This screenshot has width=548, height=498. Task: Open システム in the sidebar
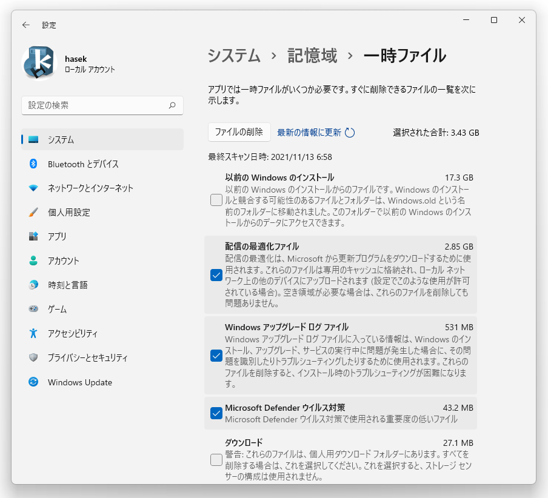[x=102, y=140]
